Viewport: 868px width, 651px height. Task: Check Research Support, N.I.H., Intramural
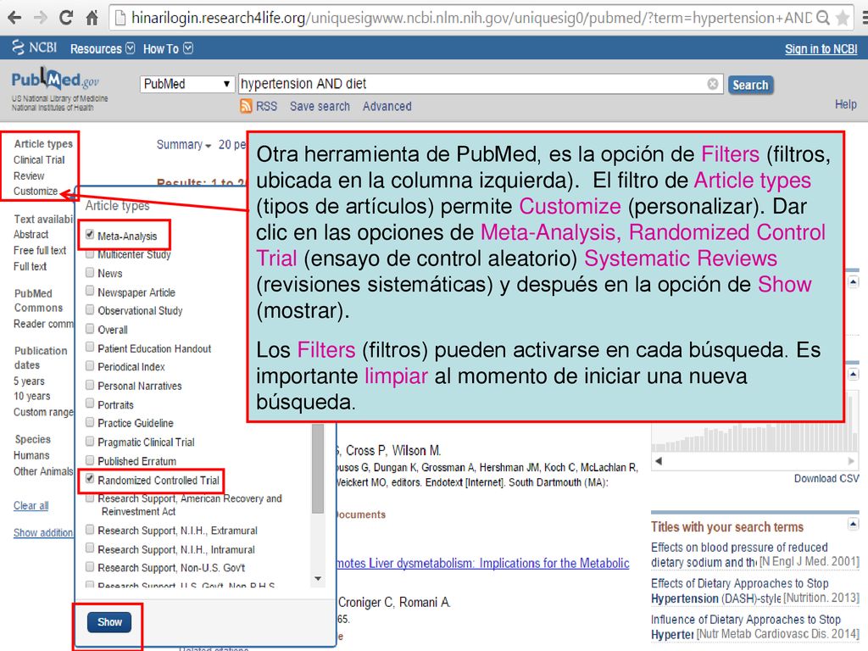90,548
